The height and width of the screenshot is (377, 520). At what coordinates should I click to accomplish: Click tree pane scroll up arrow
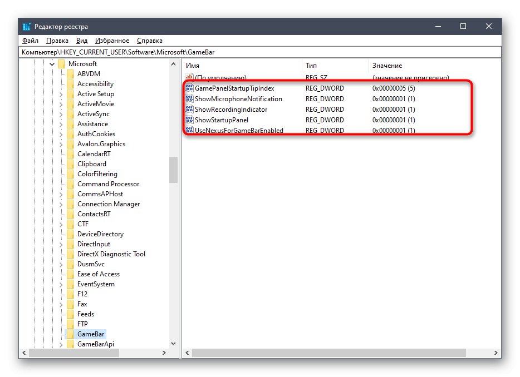(174, 64)
